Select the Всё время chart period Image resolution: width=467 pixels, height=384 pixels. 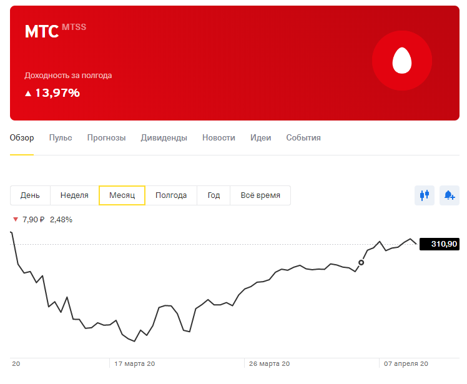pos(260,195)
